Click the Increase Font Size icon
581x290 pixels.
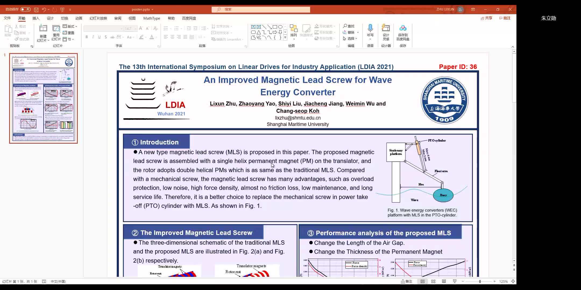click(x=141, y=28)
